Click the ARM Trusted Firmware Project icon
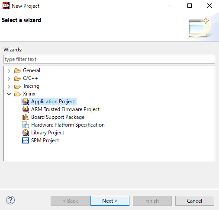This screenshot has width=219, height=210. click(x=26, y=109)
